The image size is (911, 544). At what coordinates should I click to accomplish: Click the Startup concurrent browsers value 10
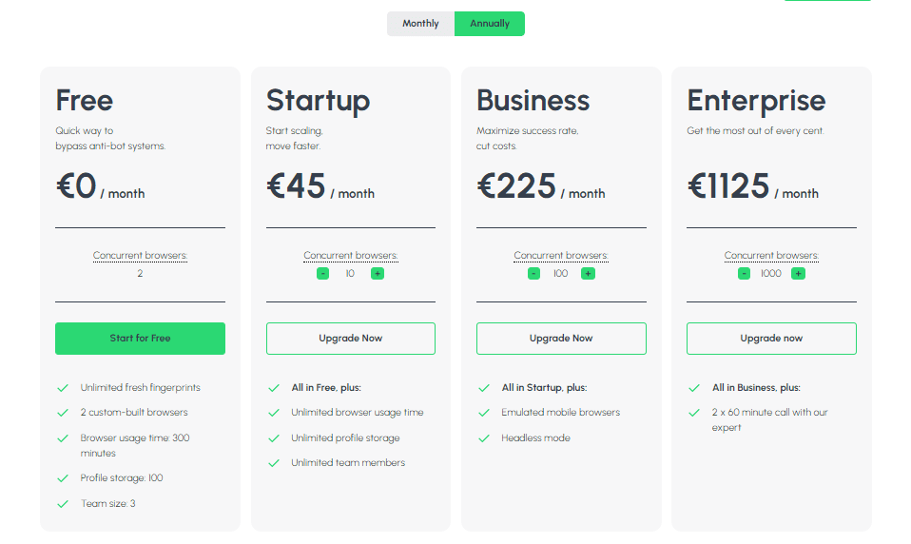350,274
